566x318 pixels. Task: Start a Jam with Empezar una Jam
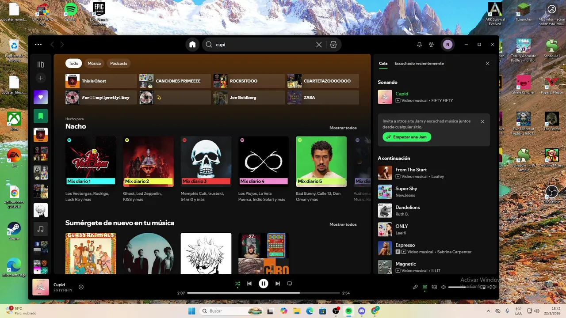tap(407, 137)
